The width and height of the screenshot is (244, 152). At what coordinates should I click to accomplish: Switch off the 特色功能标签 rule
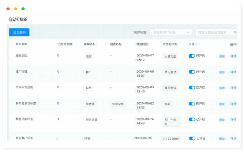click(192, 119)
